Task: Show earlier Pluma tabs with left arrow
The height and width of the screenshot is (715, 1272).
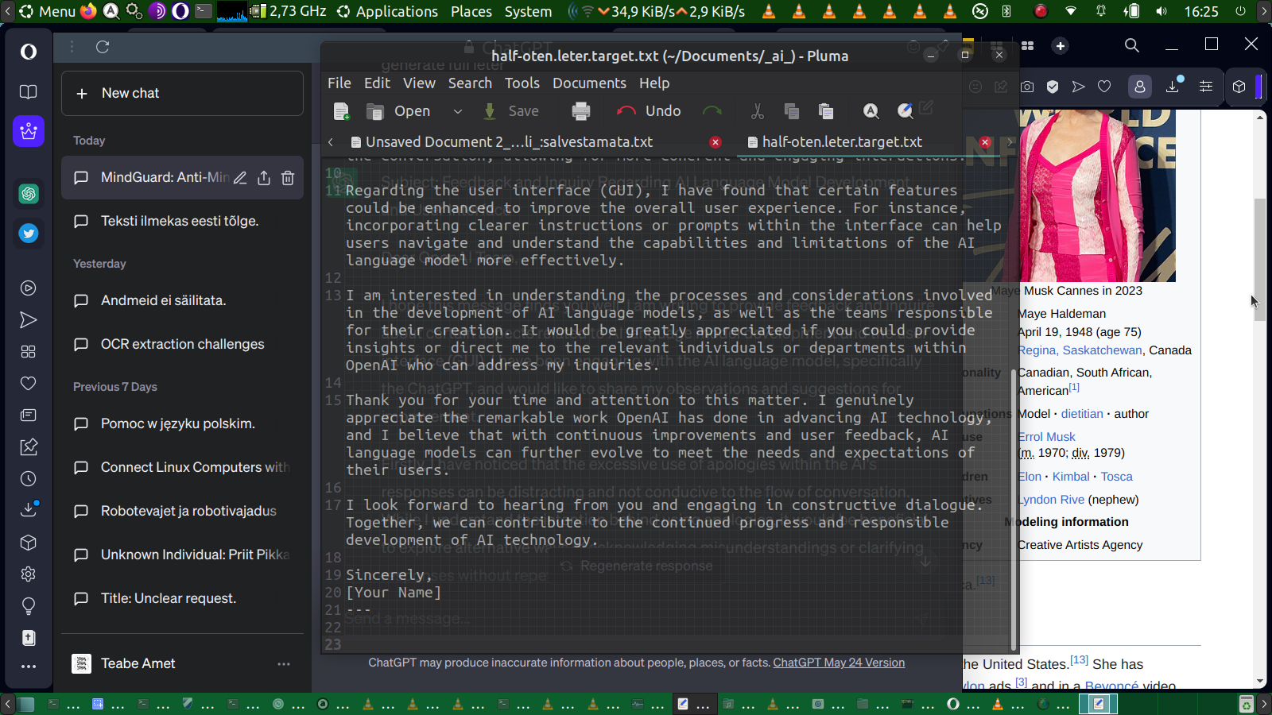Action: coord(331,142)
